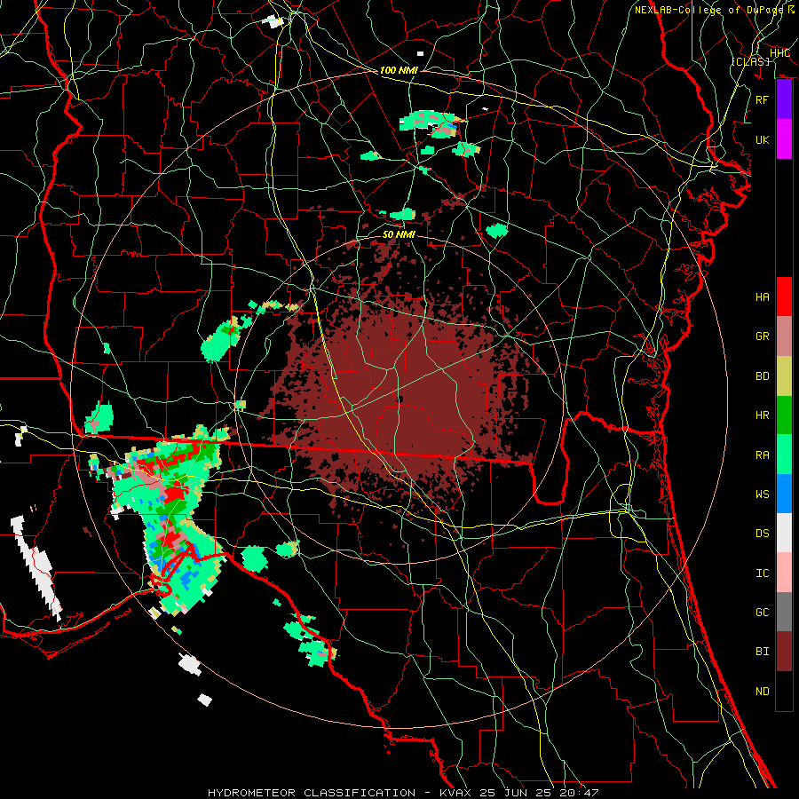Viewport: 799px width, 799px height.
Task: Click the HR legend label
Action: coord(762,415)
